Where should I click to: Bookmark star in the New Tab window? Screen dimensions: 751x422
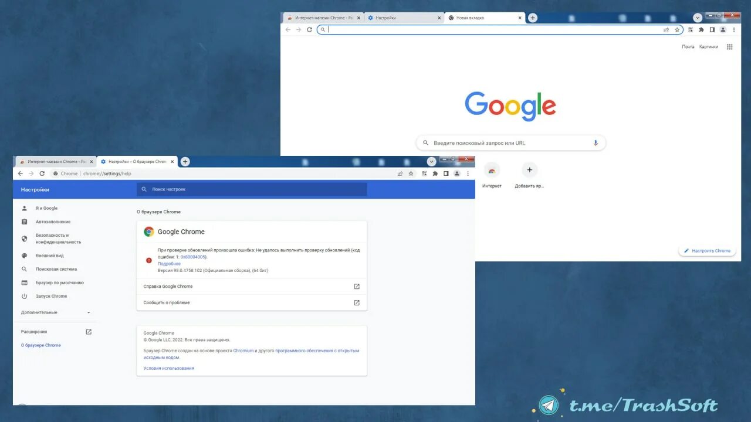(x=677, y=29)
